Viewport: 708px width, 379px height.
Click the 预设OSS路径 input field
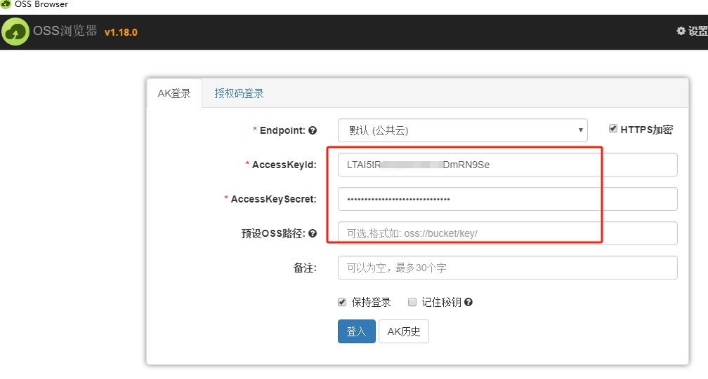coord(508,233)
